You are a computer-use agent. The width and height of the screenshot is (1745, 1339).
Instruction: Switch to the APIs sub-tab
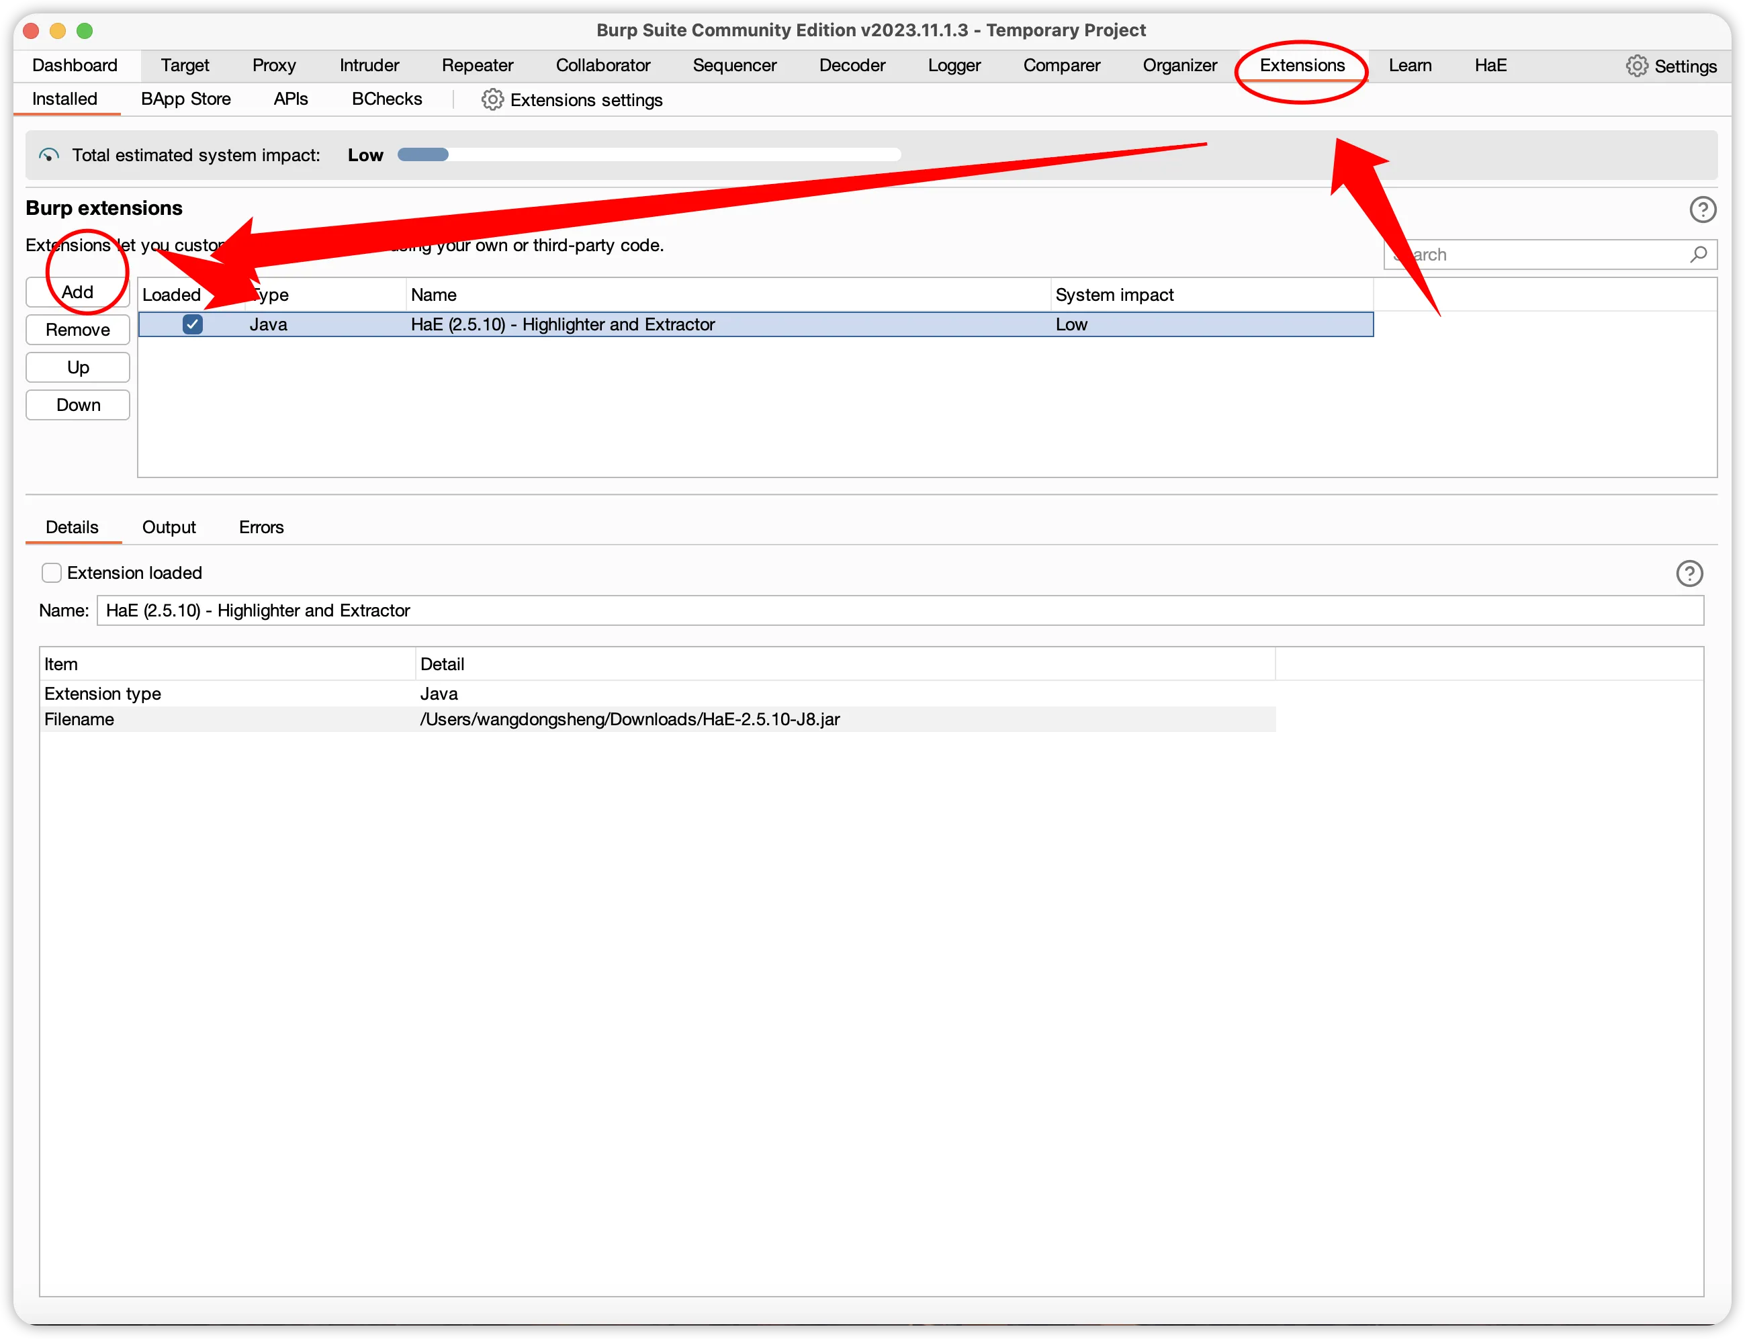tap(290, 99)
